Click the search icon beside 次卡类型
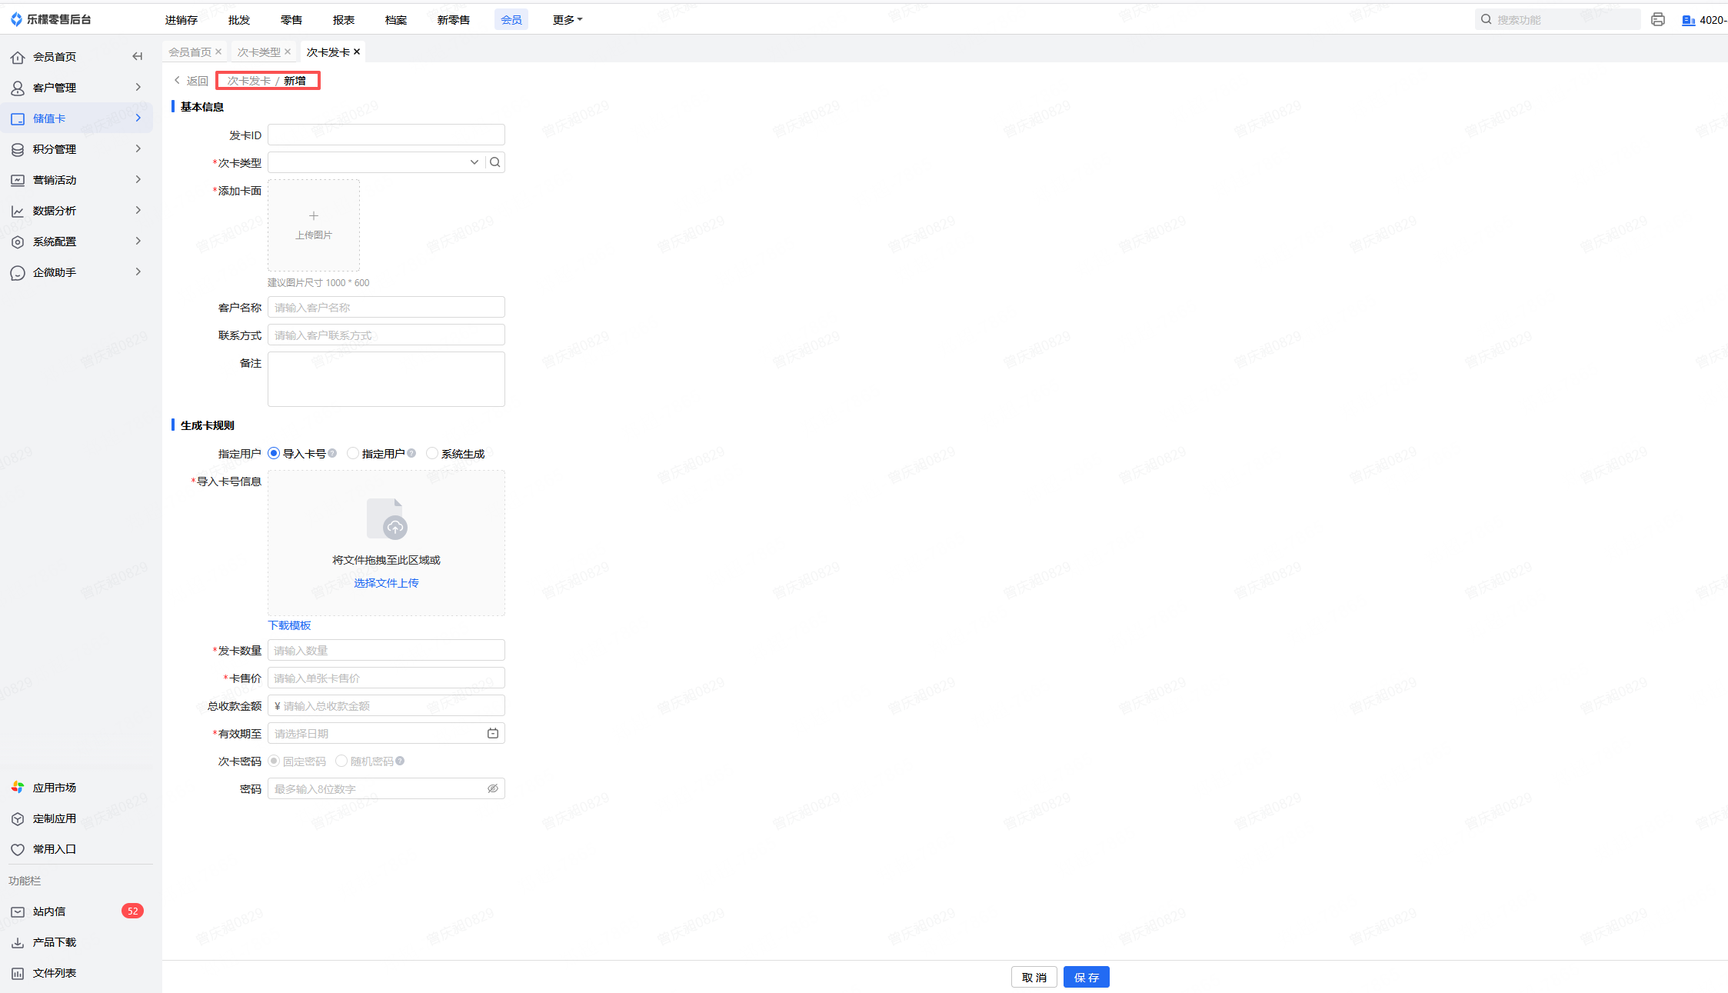The height and width of the screenshot is (993, 1728). [x=495, y=162]
